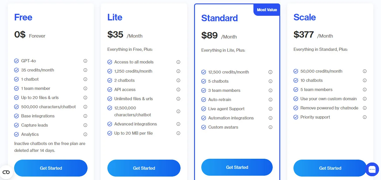Screen dimensions: 381x180
Task: Click the info icon beside Custom avatars
Action: click(270, 127)
